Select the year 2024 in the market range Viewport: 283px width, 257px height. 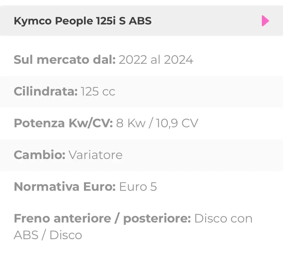pyautogui.click(x=179, y=60)
